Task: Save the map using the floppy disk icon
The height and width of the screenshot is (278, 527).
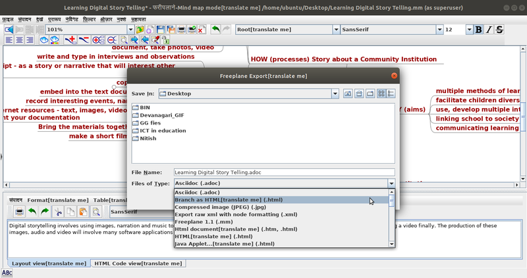Action: tap(160, 30)
